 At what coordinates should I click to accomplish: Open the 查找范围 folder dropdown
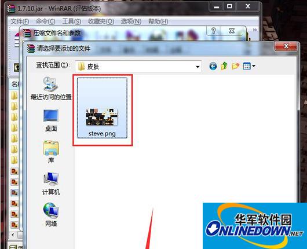tap(198, 67)
